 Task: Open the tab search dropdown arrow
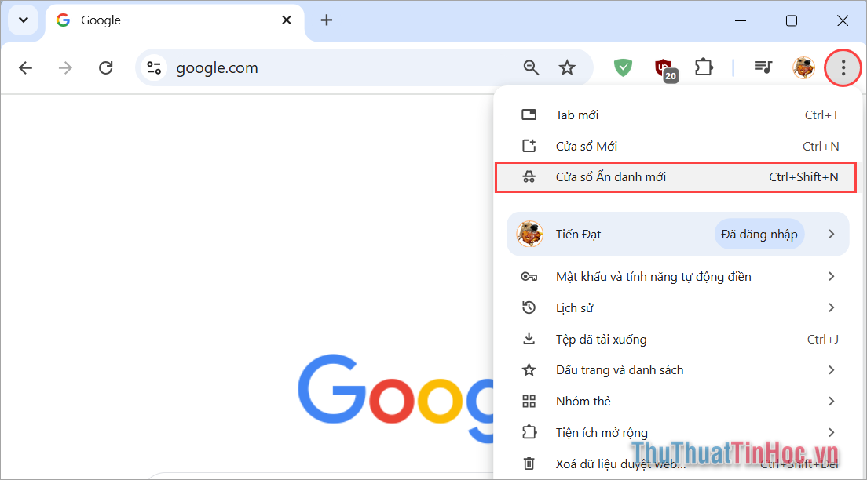[23, 20]
